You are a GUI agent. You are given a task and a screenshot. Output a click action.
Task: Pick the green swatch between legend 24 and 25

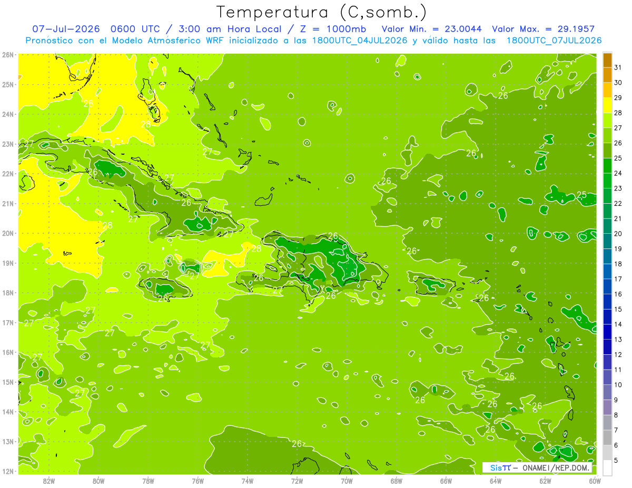(x=607, y=166)
